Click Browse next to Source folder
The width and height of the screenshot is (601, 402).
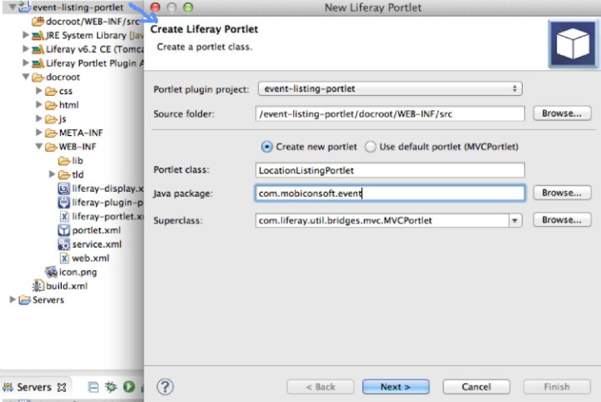coord(562,113)
